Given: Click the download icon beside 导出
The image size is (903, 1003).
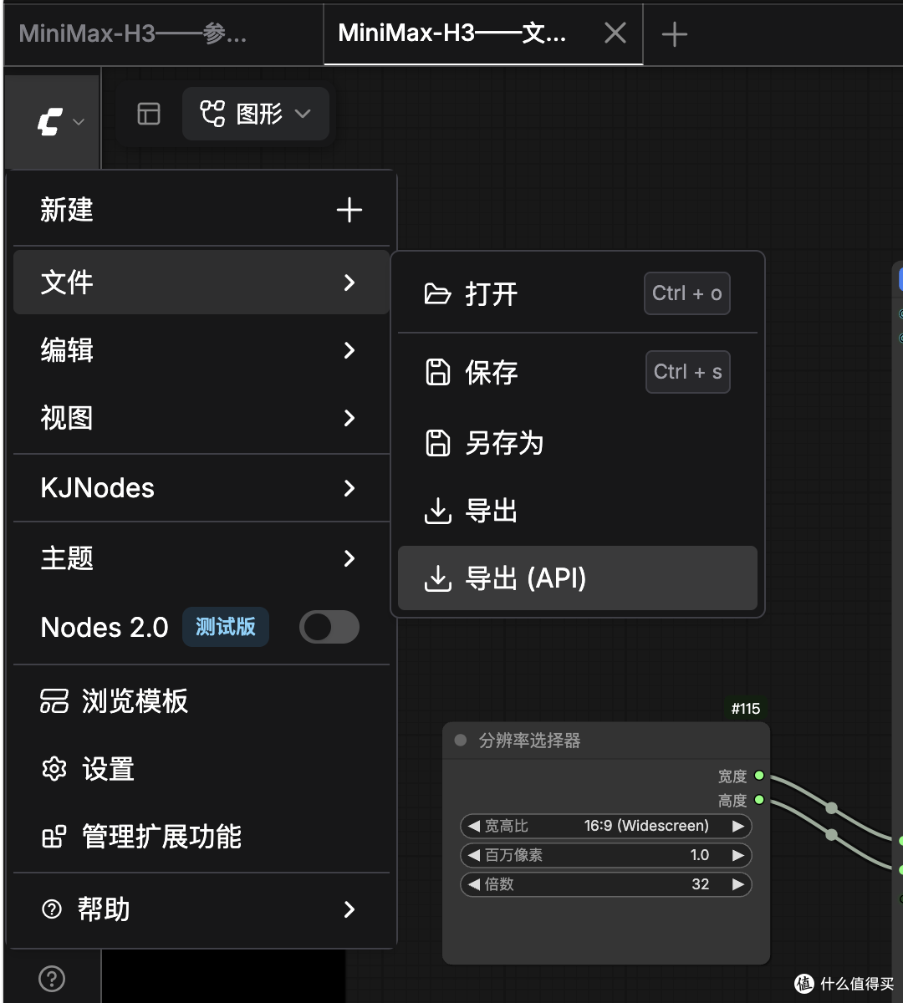Looking at the screenshot, I should coord(438,511).
